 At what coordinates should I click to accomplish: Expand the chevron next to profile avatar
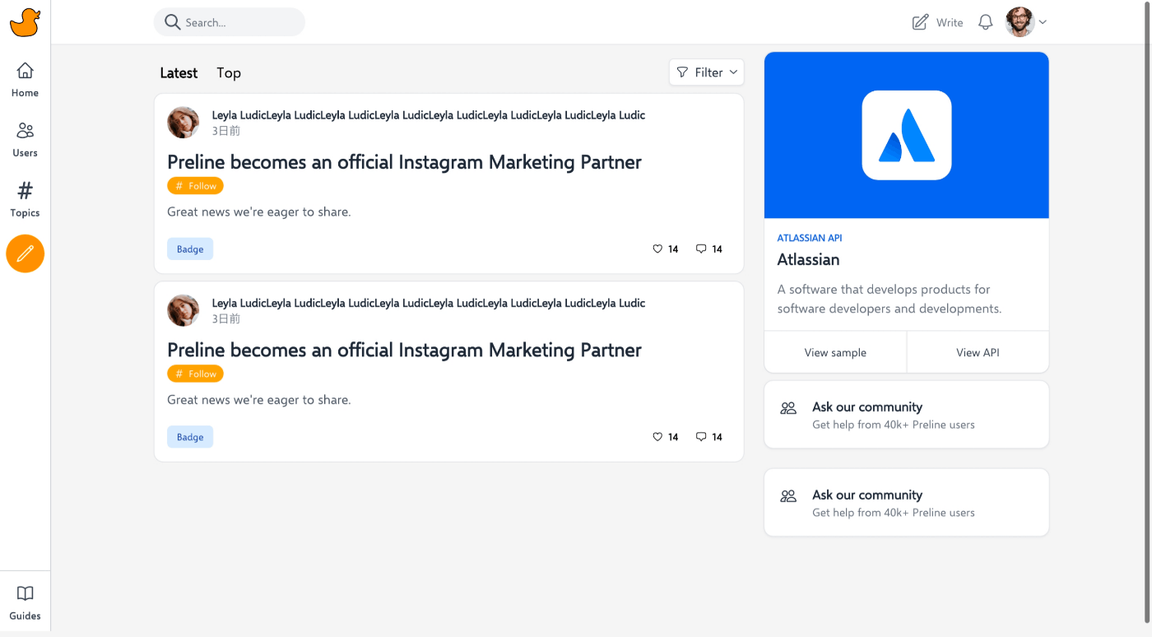[x=1043, y=22]
